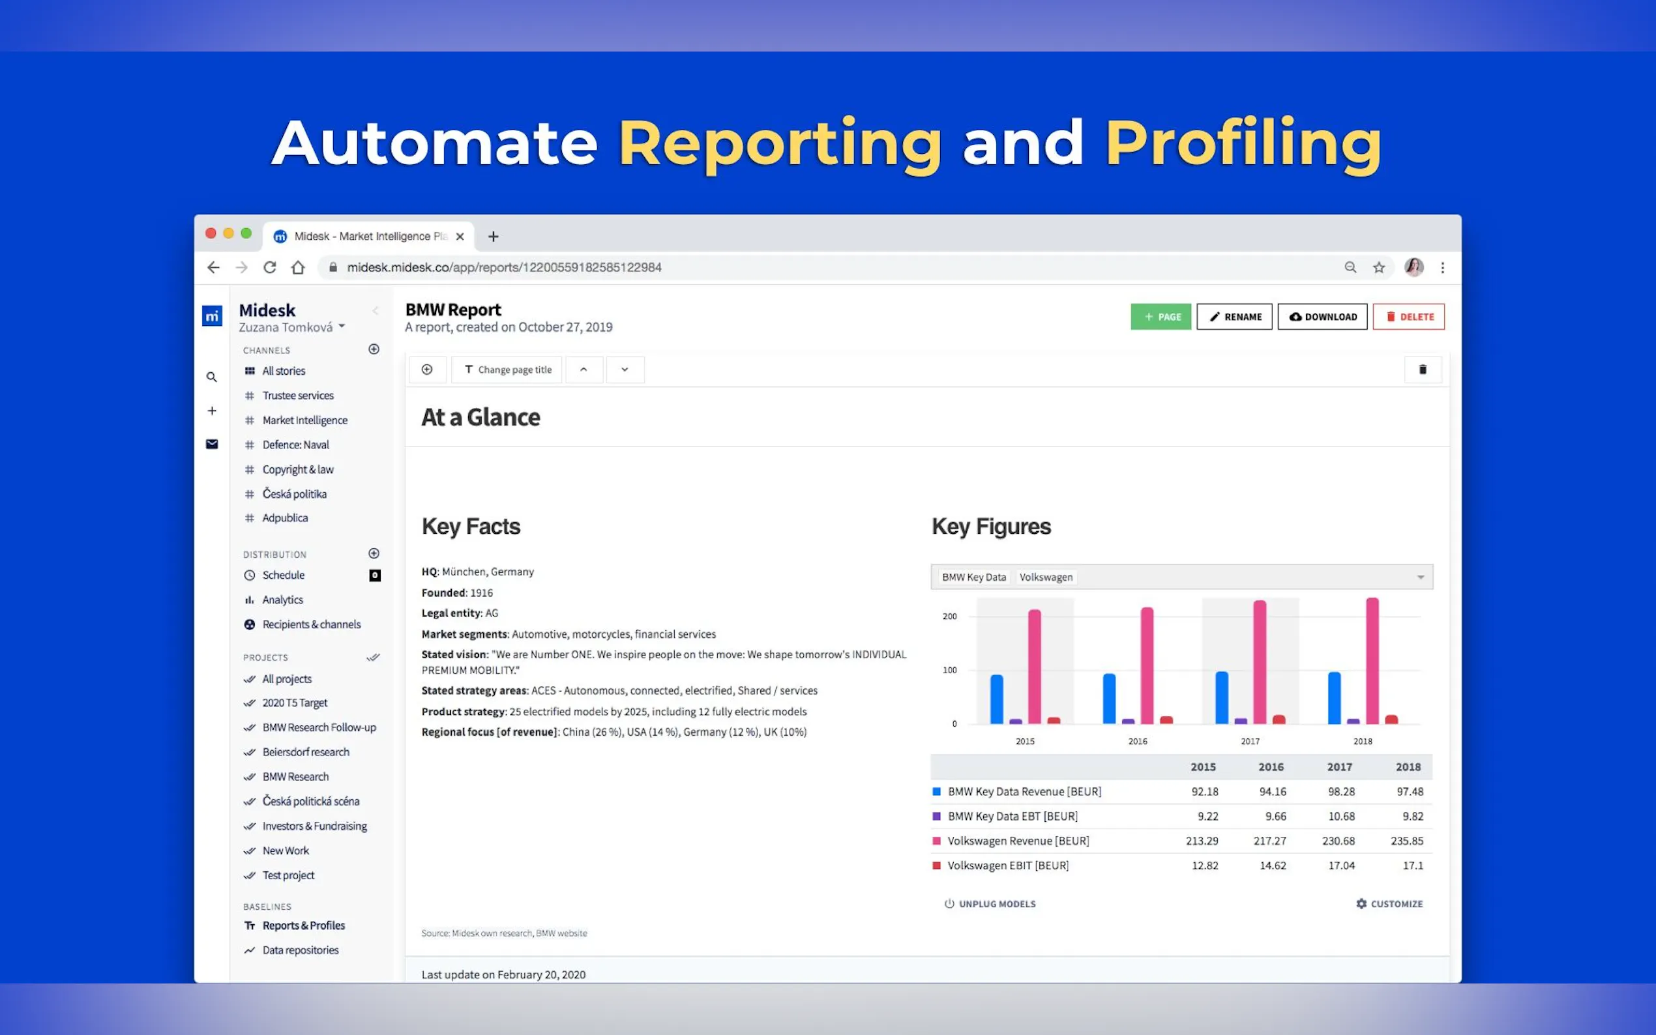
Task: Click the Download button
Action: (1323, 317)
